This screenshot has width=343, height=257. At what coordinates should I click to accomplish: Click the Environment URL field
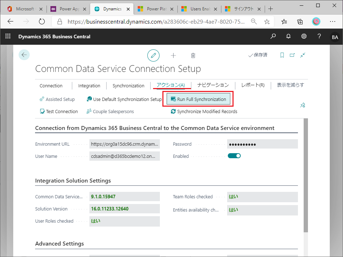124,144
